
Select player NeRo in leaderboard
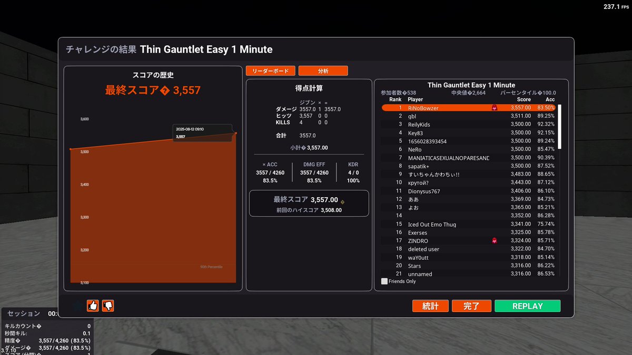[469, 149]
